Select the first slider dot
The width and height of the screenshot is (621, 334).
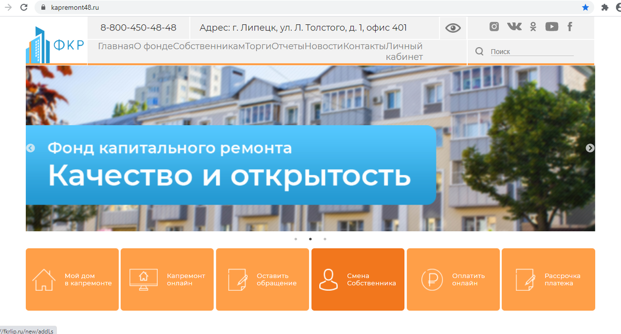coord(295,239)
